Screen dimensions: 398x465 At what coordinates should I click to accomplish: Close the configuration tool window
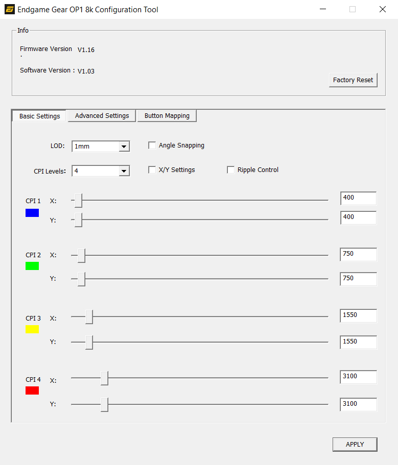click(383, 9)
